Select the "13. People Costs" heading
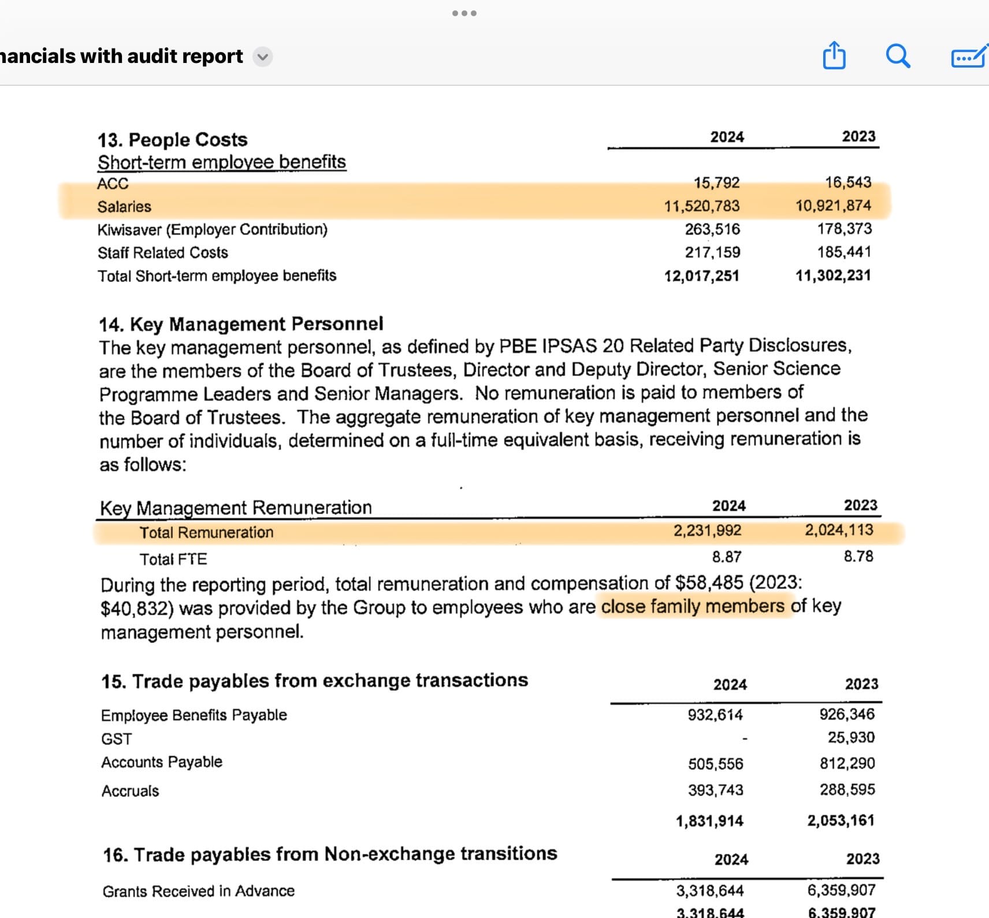 pyautogui.click(x=172, y=140)
